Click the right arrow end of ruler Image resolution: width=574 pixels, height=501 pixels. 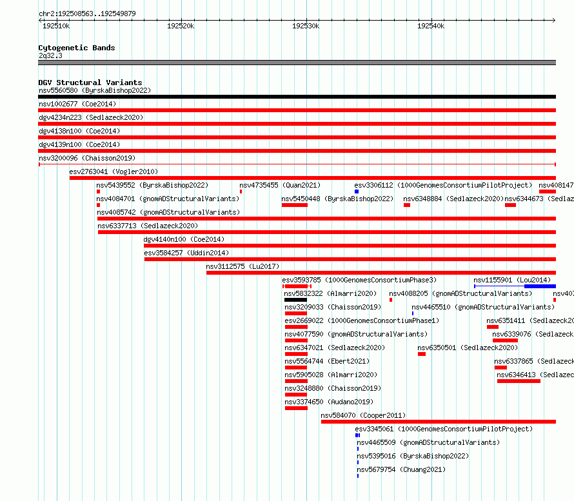pos(554,20)
